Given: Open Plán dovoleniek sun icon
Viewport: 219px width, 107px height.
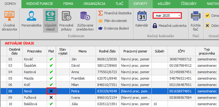Looking at the screenshot, I should (100, 21).
